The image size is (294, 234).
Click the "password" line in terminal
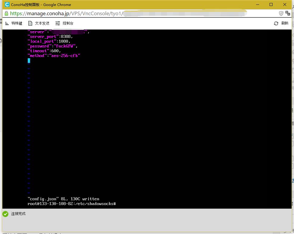click(x=52, y=46)
